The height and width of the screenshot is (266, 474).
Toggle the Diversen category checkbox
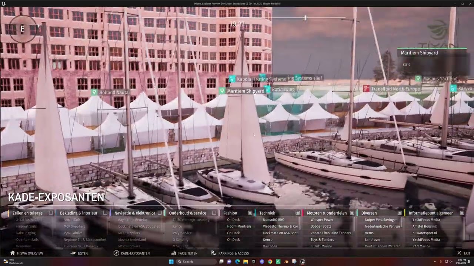click(x=400, y=213)
